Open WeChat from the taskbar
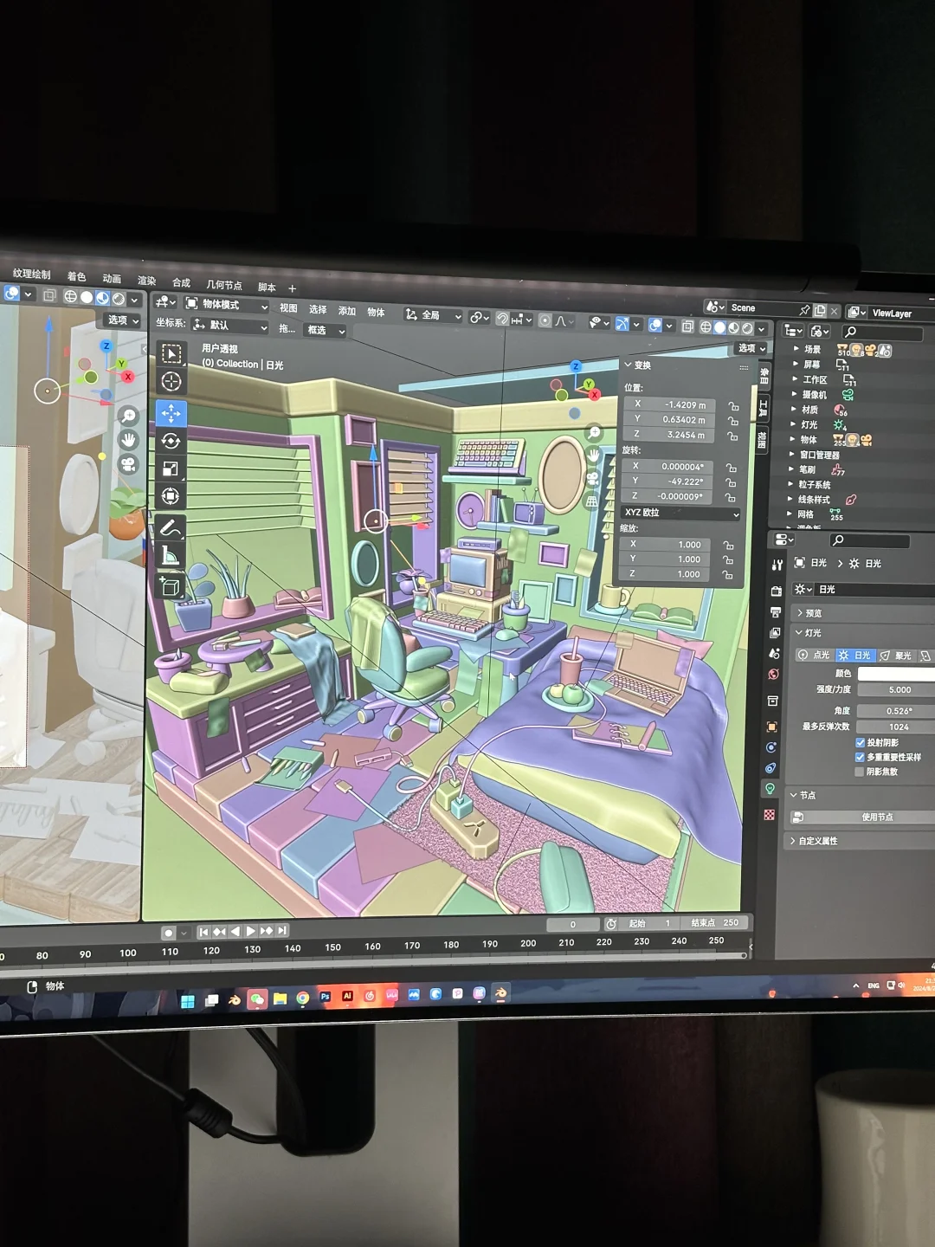 click(x=257, y=999)
